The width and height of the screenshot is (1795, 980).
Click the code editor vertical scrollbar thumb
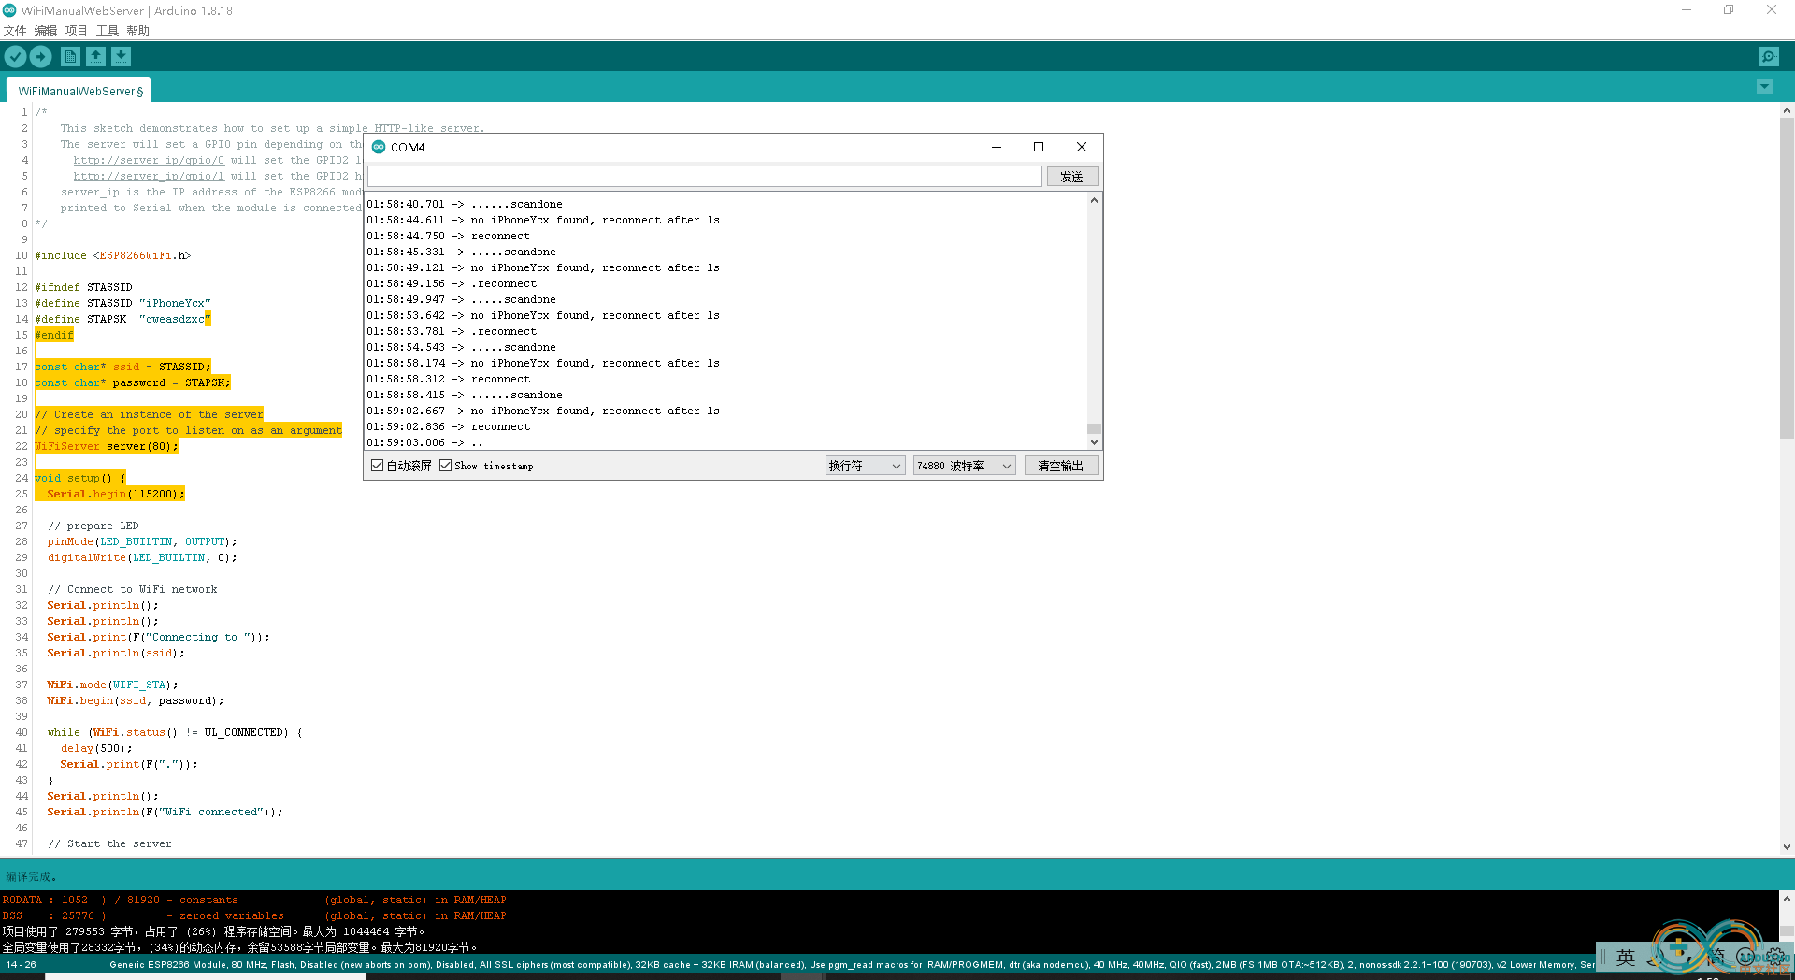pos(1787,279)
